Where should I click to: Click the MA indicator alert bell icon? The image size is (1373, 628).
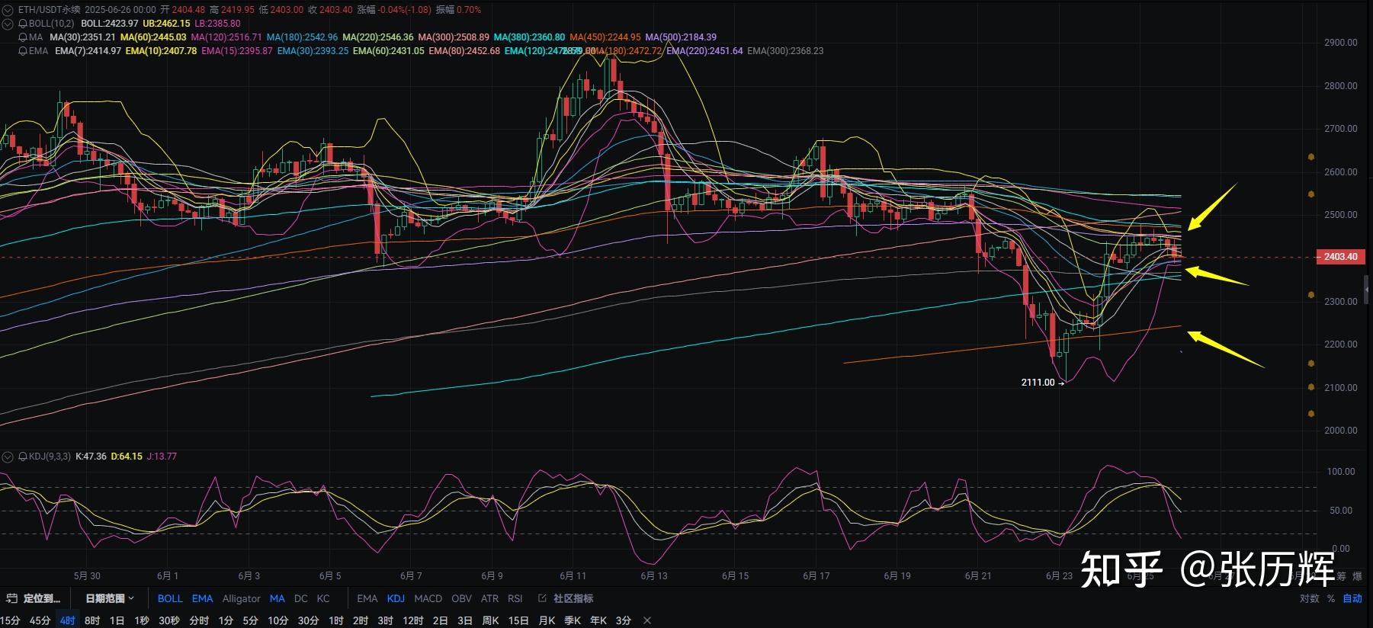22,37
